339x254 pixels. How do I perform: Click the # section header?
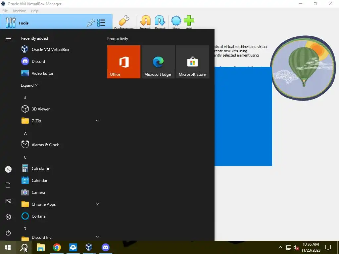click(x=25, y=98)
